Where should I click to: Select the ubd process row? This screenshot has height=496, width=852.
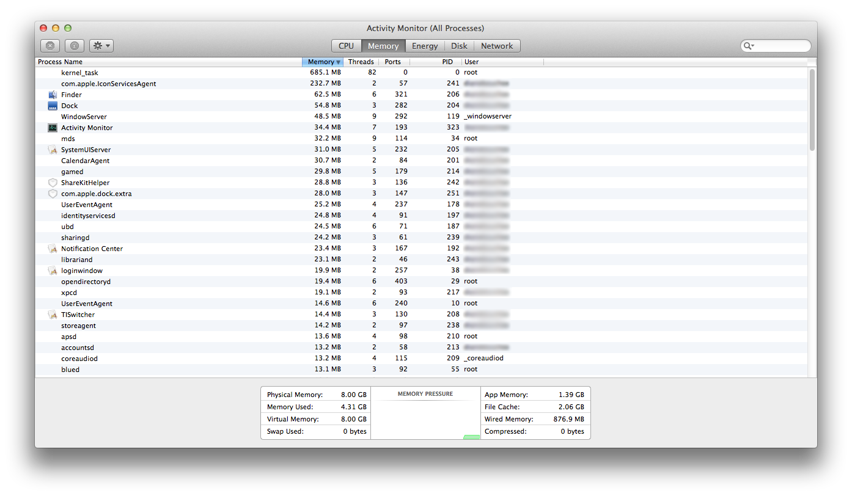(422, 227)
